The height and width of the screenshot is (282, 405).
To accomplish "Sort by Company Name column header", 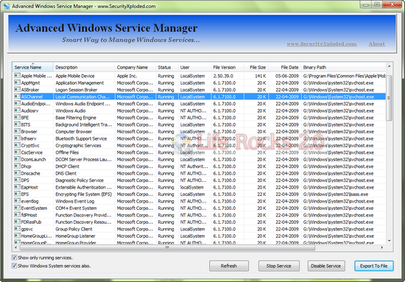I will pyautogui.click(x=135, y=68).
